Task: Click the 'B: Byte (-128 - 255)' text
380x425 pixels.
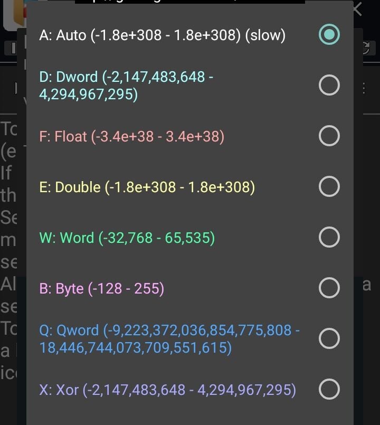Action: (x=102, y=289)
